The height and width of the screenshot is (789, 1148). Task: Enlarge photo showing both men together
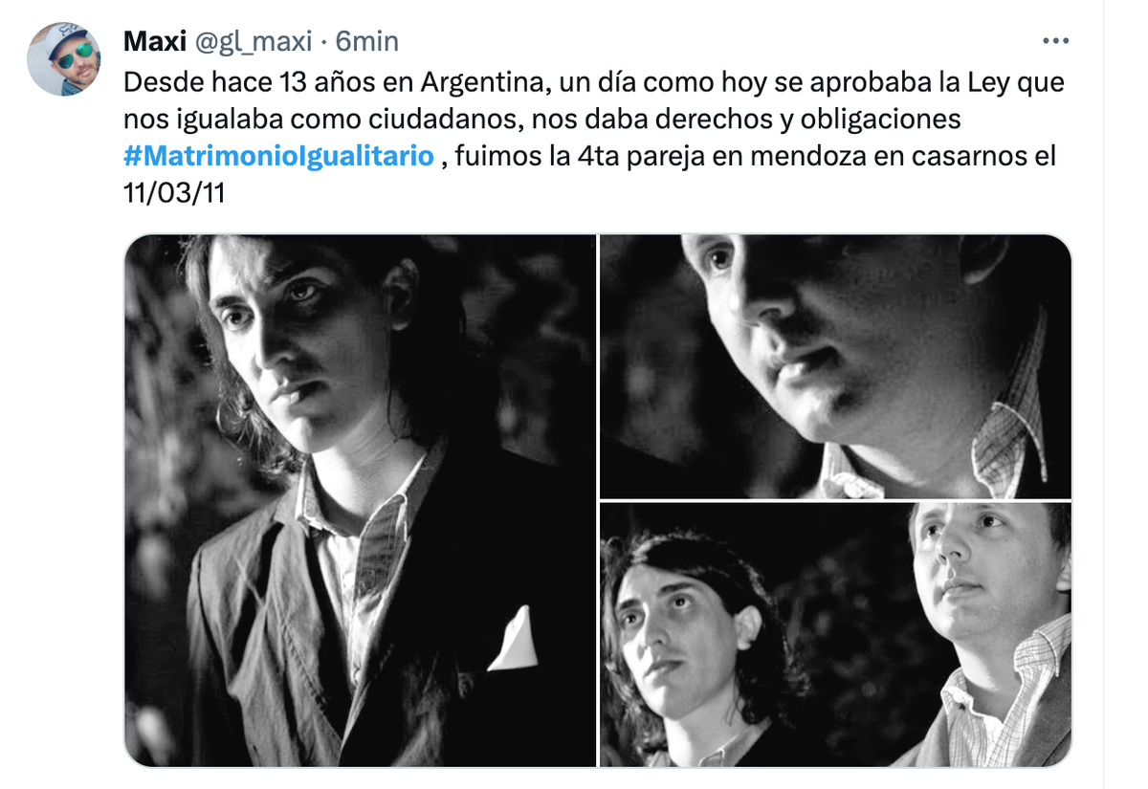click(835, 634)
